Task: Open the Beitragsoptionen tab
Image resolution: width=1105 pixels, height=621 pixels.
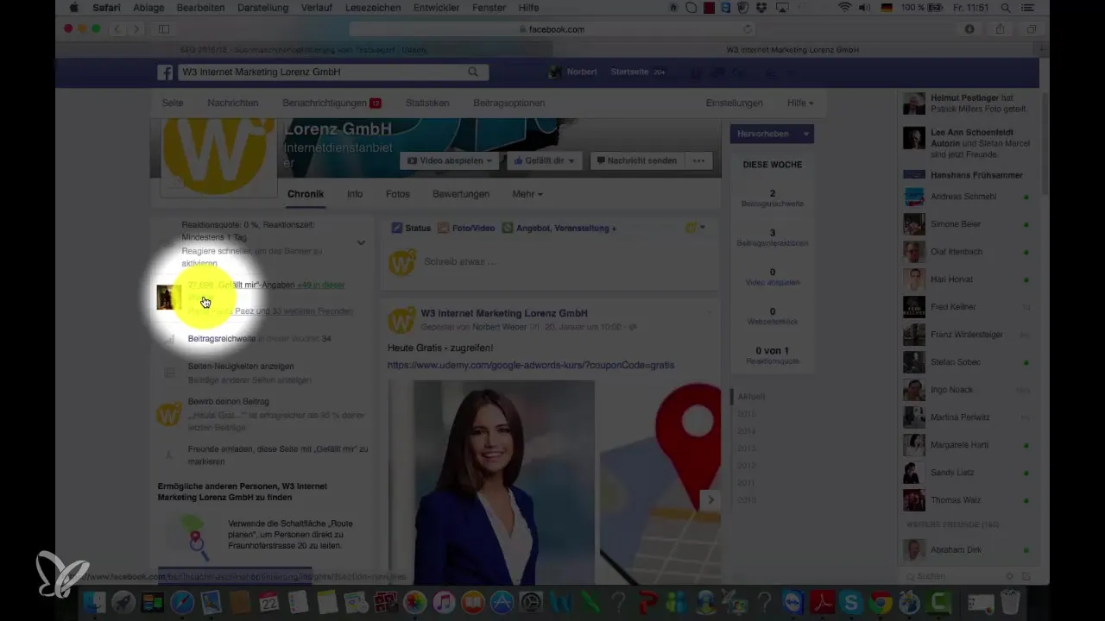Action: tap(509, 103)
